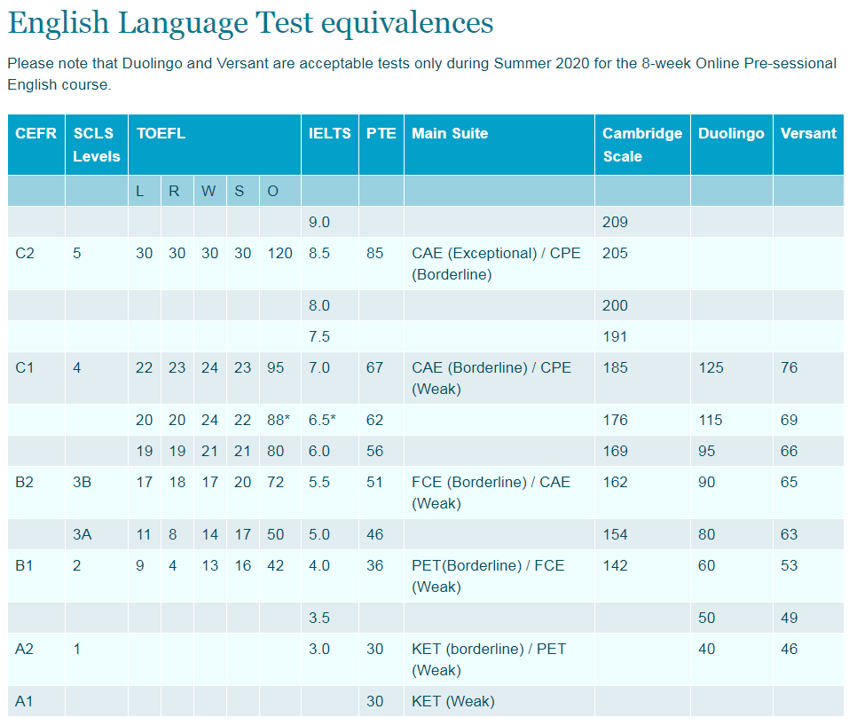Select the 'SCLS Levels' column header
The height and width of the screenshot is (725, 849).
(x=97, y=145)
